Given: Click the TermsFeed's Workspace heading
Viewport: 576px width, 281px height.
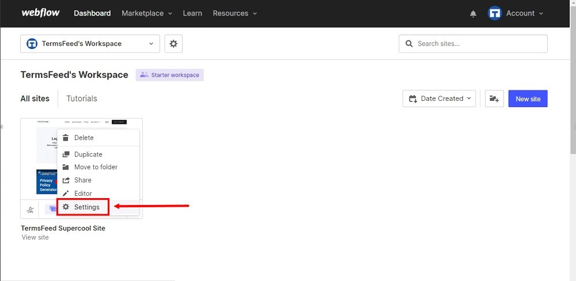Looking at the screenshot, I should point(74,75).
